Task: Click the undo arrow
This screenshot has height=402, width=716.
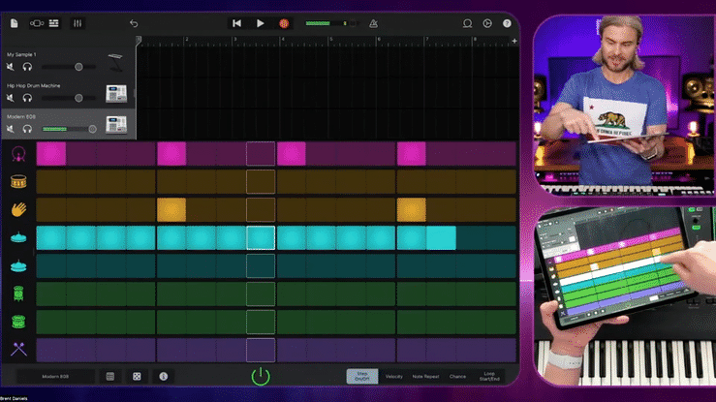Action: (134, 23)
